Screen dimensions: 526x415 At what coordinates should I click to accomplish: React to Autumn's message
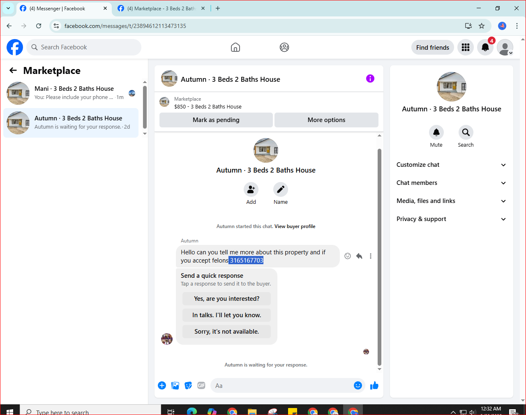click(x=348, y=256)
